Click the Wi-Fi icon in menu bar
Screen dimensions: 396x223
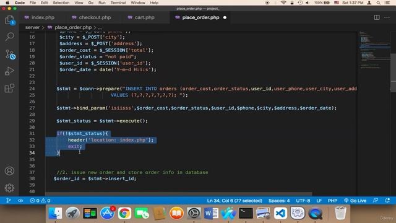point(283,2)
